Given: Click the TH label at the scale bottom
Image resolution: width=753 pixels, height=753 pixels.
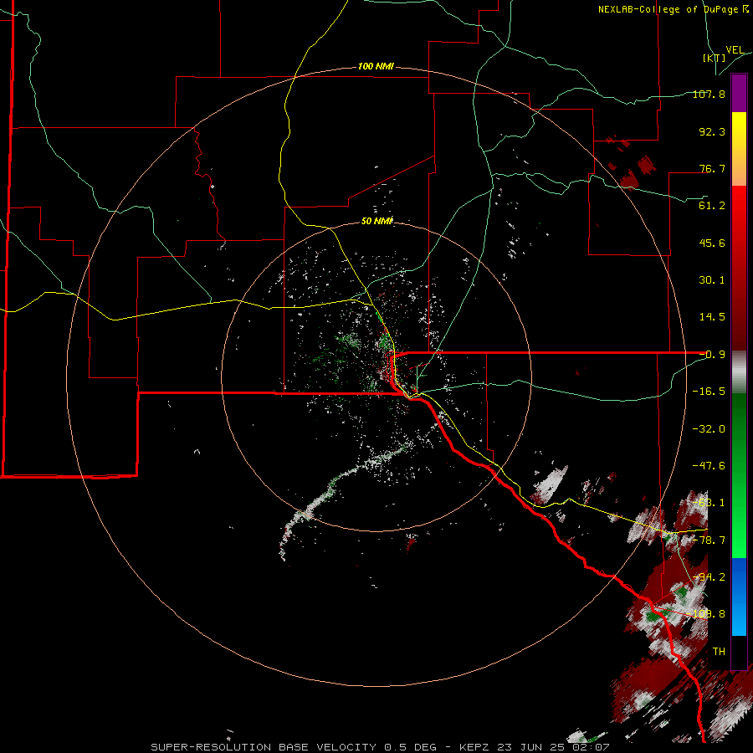Looking at the screenshot, I should point(719,652).
